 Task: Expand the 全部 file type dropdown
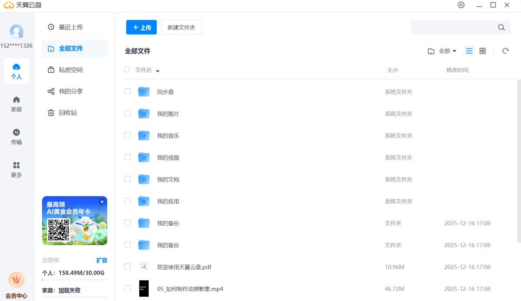(x=442, y=51)
